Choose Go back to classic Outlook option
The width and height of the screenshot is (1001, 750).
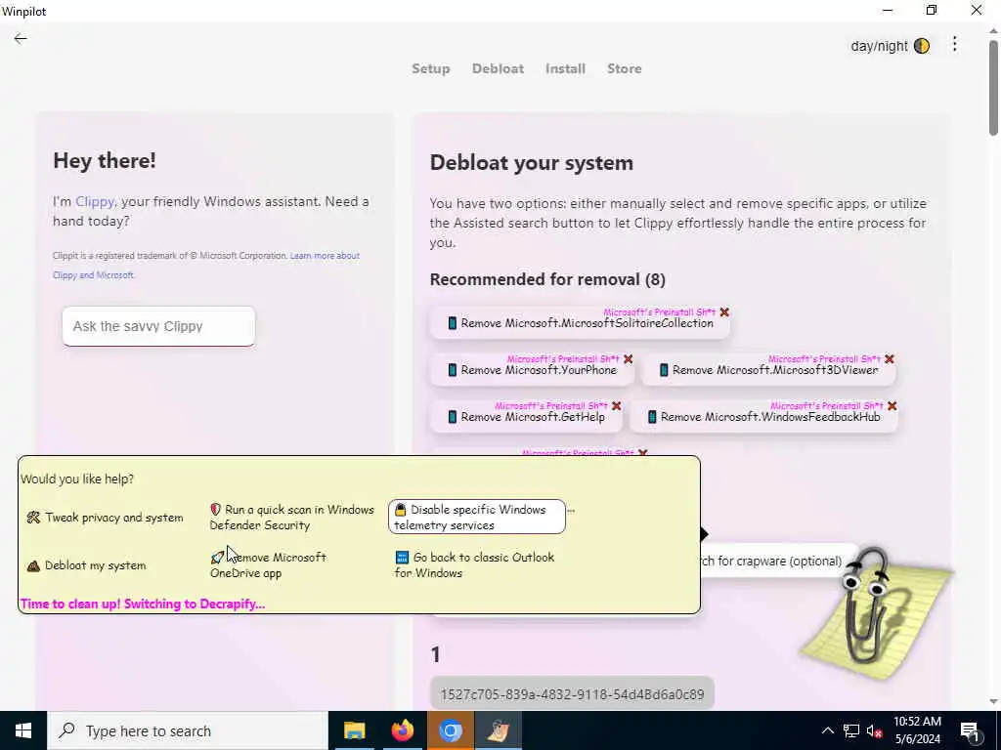[474, 565]
